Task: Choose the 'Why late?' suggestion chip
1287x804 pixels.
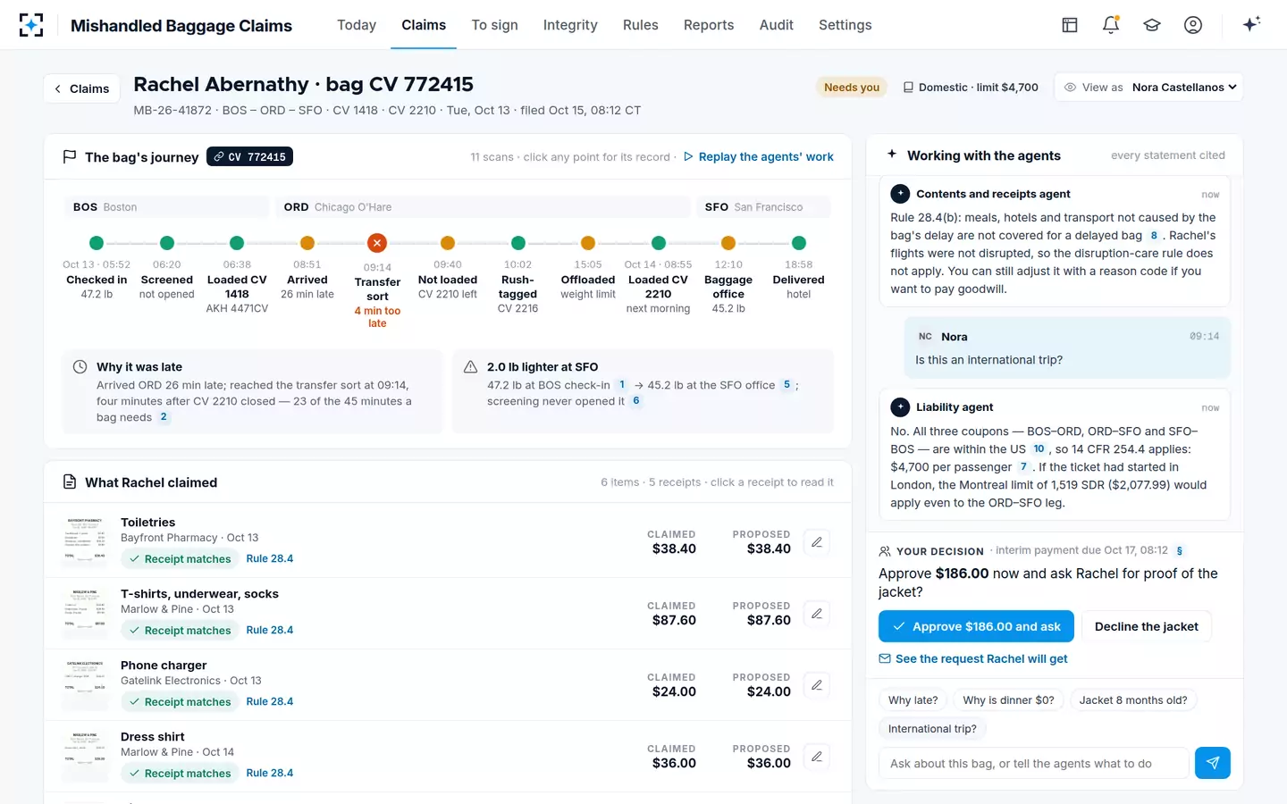Action: pos(913,700)
